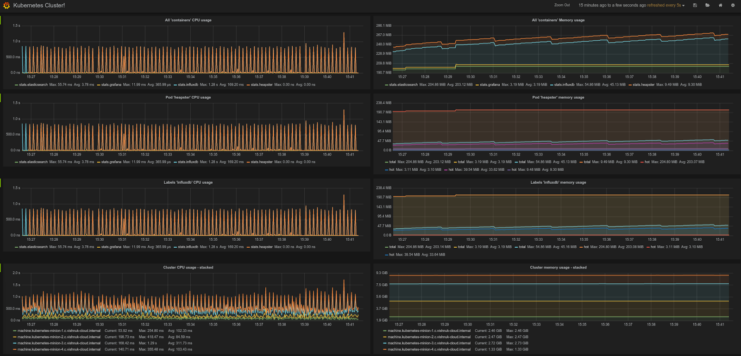Save the dashboard using the disk icon
The image size is (741, 356).
(695, 6)
